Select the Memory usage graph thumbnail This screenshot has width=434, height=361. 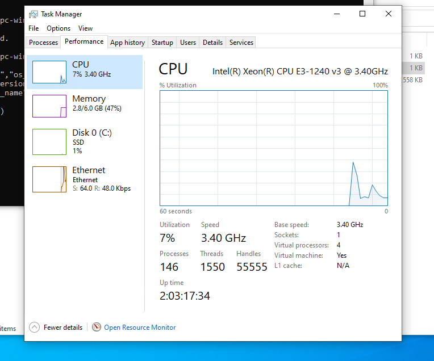(x=49, y=106)
